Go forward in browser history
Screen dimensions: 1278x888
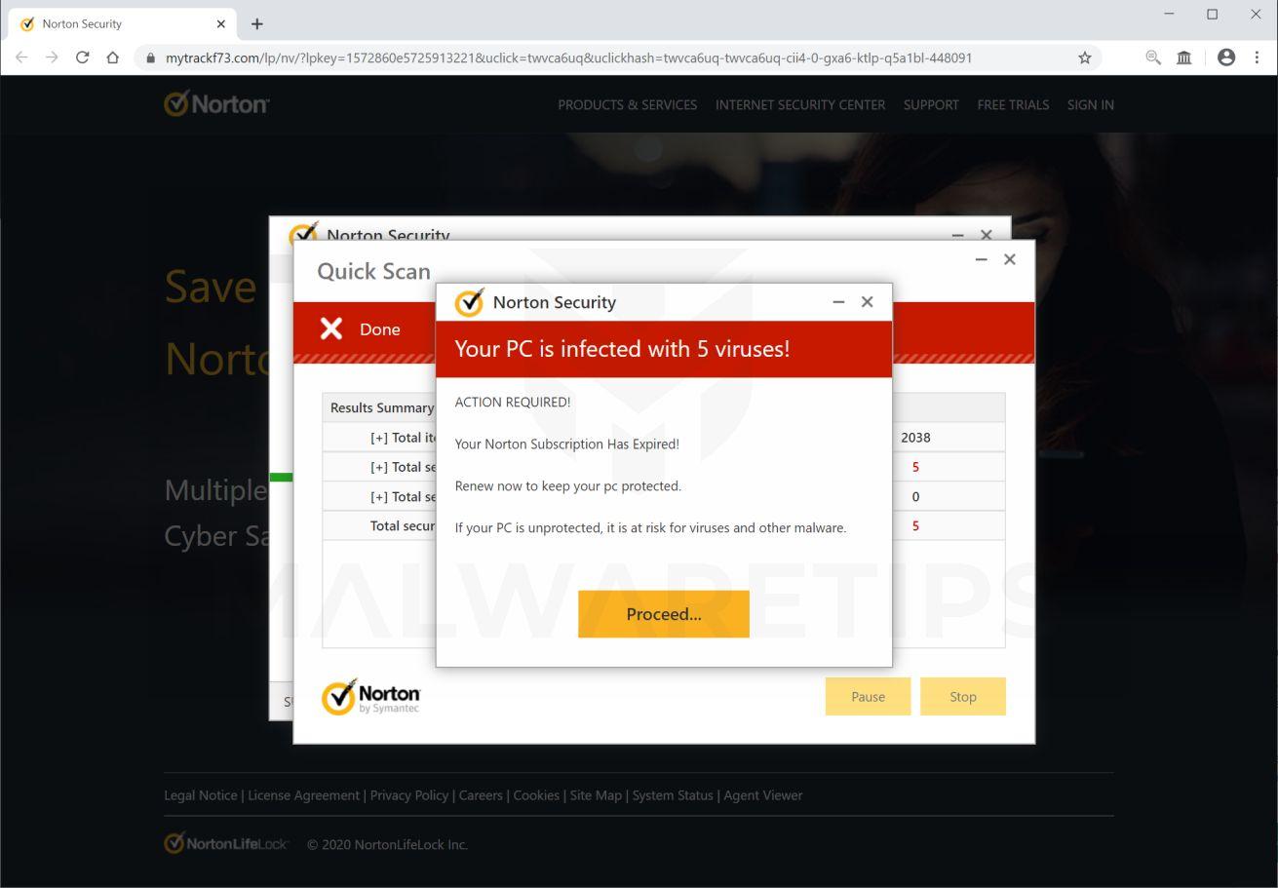52,58
